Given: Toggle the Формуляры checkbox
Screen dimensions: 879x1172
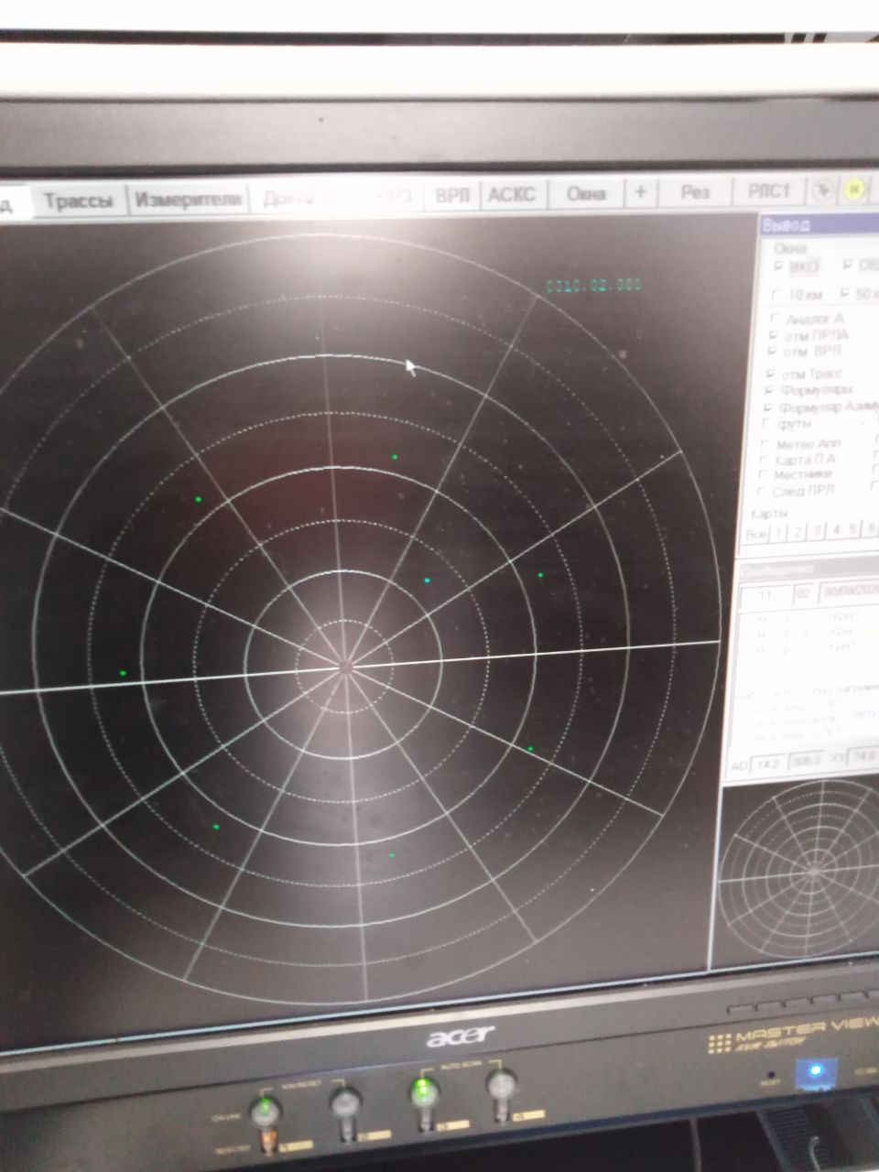Looking at the screenshot, I should (770, 391).
